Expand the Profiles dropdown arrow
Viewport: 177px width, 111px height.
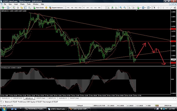(10, 8)
